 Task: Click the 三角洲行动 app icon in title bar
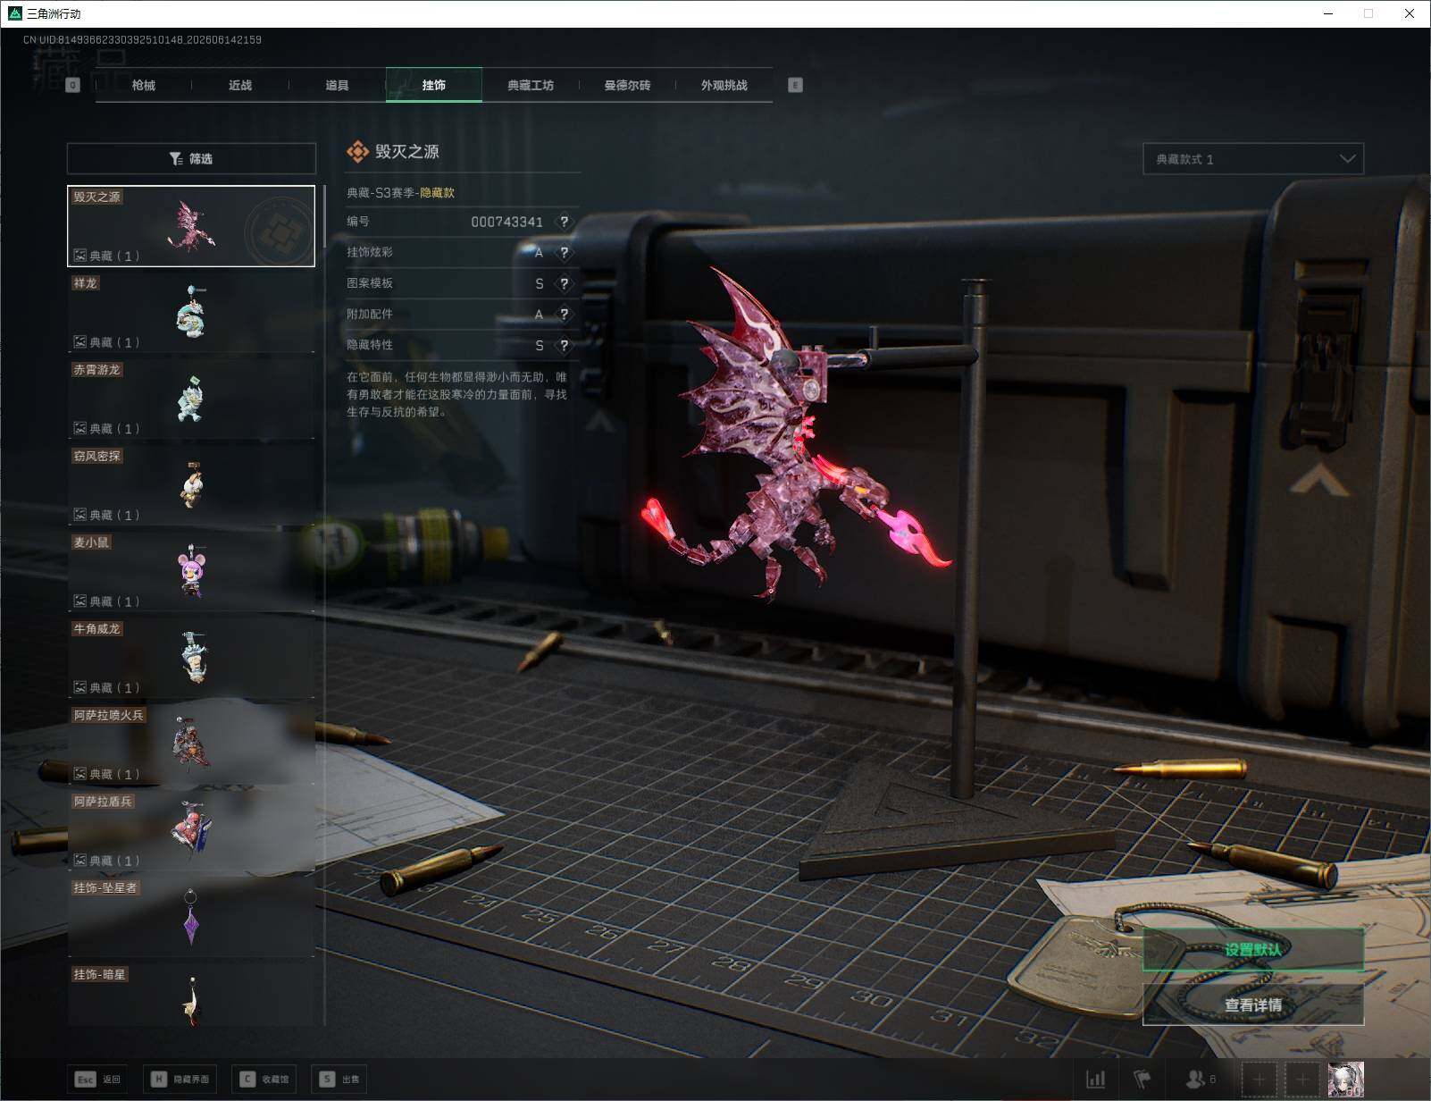coord(14,13)
